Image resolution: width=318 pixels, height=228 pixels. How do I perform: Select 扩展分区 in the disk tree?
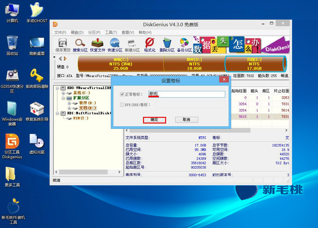81,98
